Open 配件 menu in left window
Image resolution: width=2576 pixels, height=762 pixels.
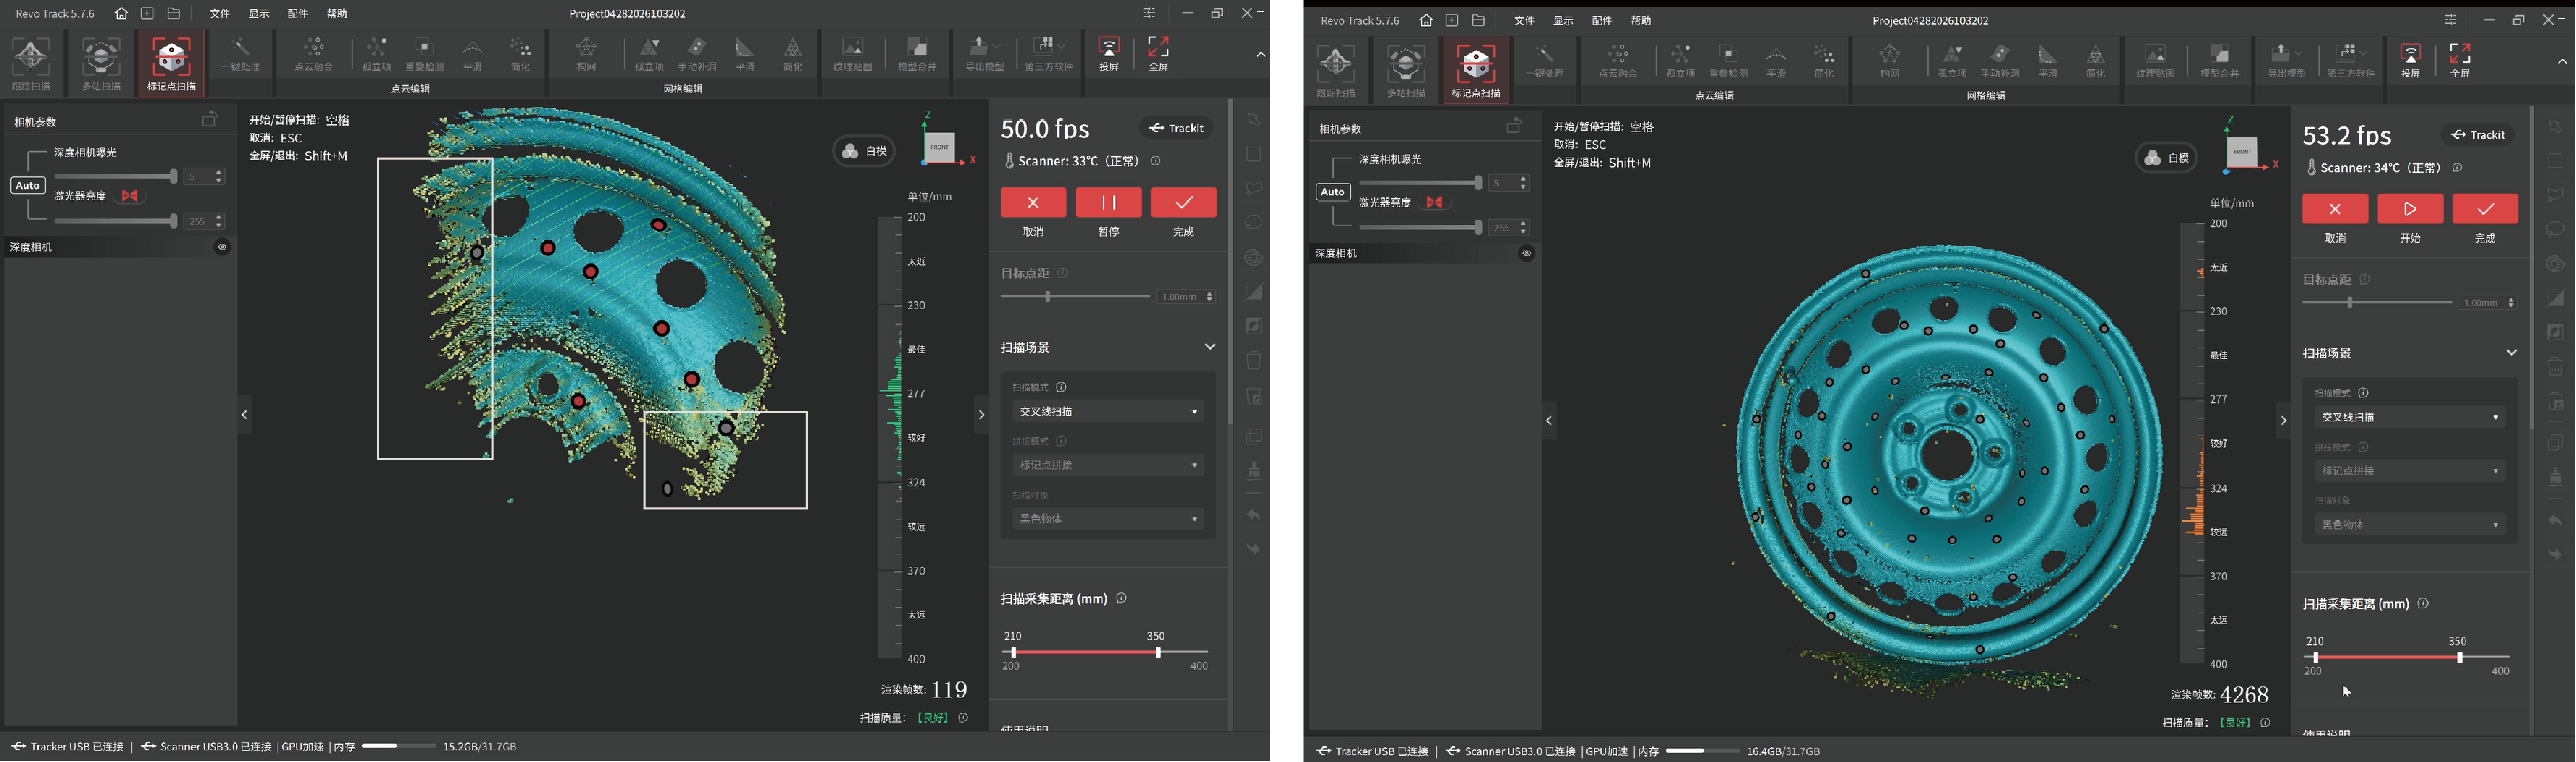click(297, 14)
